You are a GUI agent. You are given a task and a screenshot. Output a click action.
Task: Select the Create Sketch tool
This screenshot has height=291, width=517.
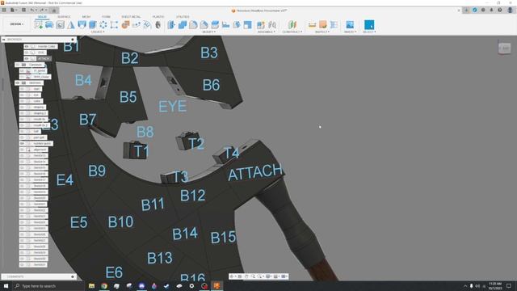pyautogui.click(x=39, y=25)
